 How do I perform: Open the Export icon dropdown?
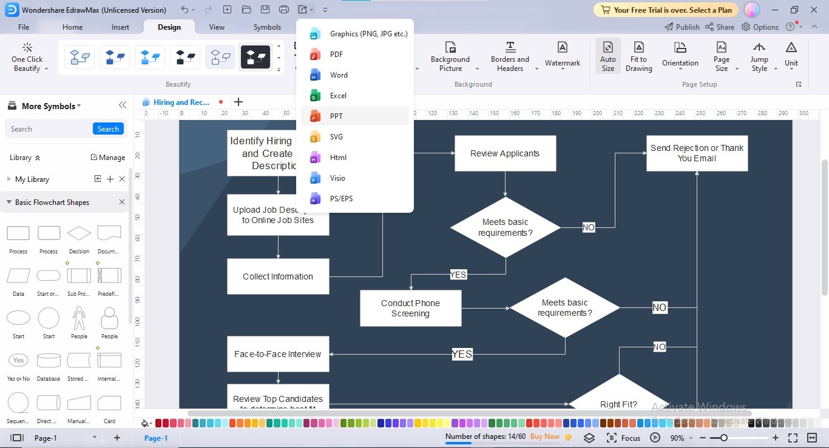pyautogui.click(x=305, y=10)
